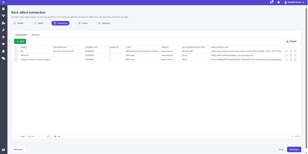Viewport: 308px width, 154px height.
Task: Go to first page of grid
Action: click(13, 136)
